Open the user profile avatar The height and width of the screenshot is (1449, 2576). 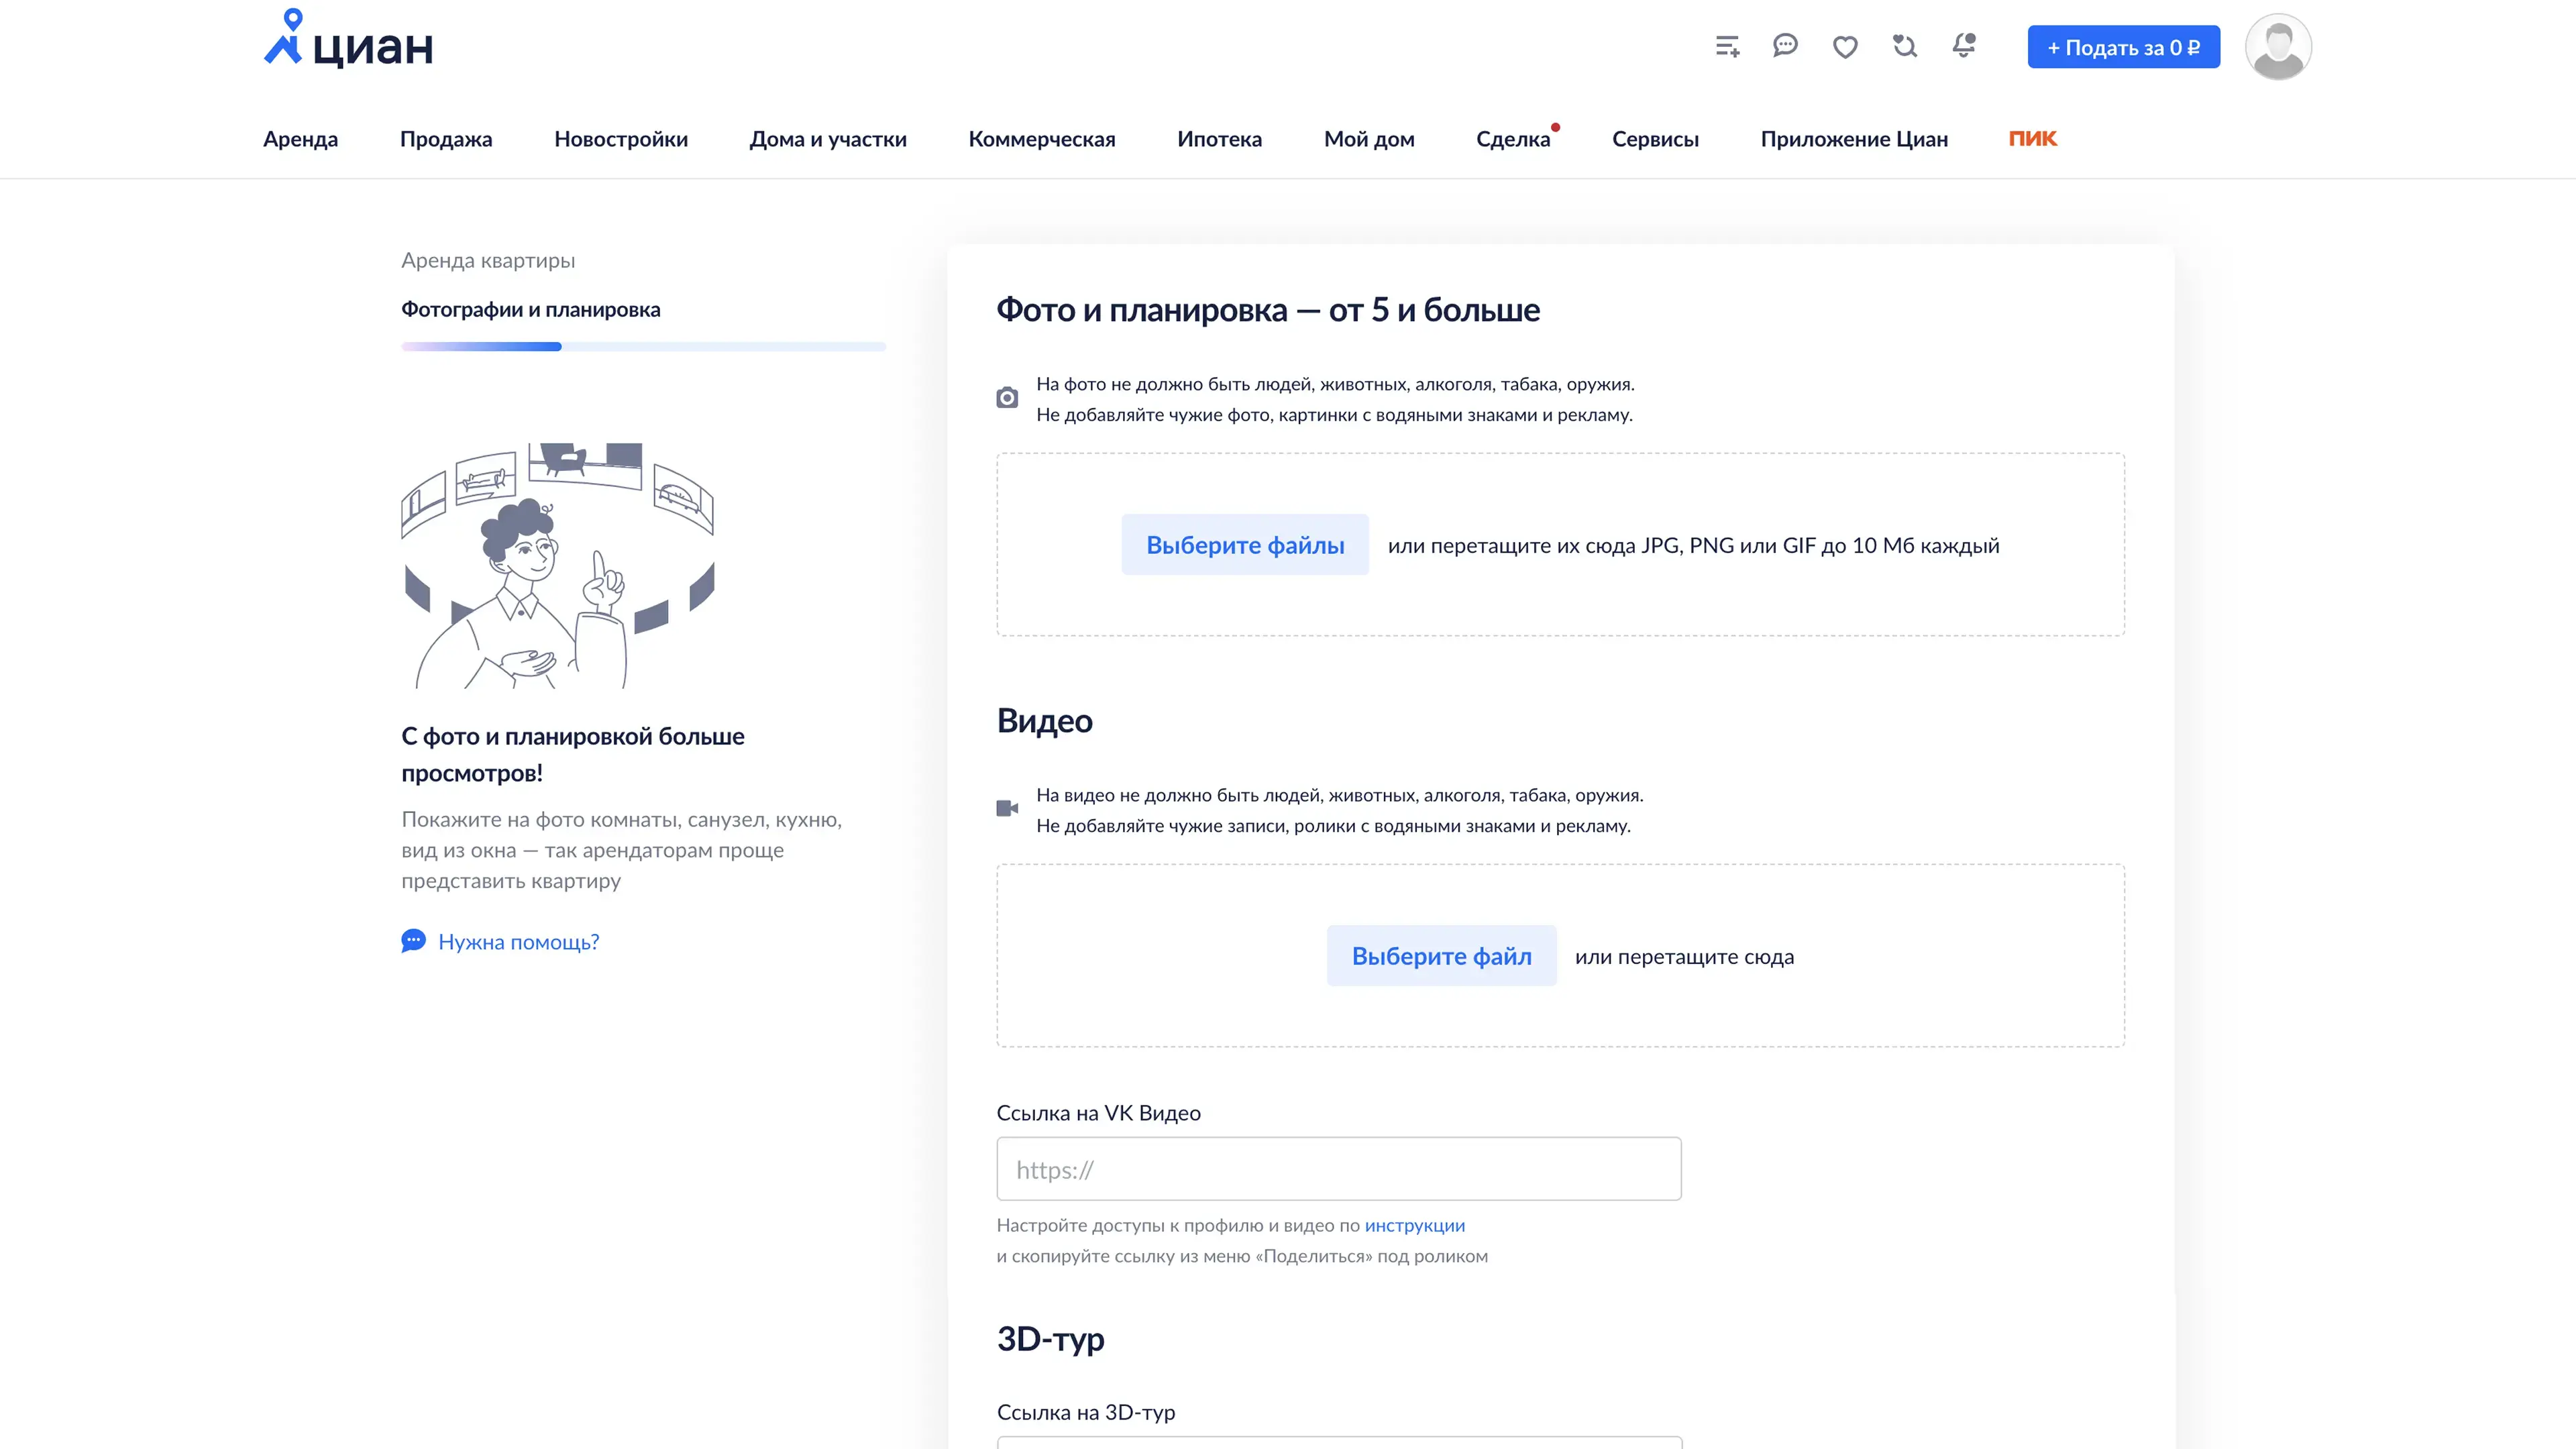(2277, 47)
